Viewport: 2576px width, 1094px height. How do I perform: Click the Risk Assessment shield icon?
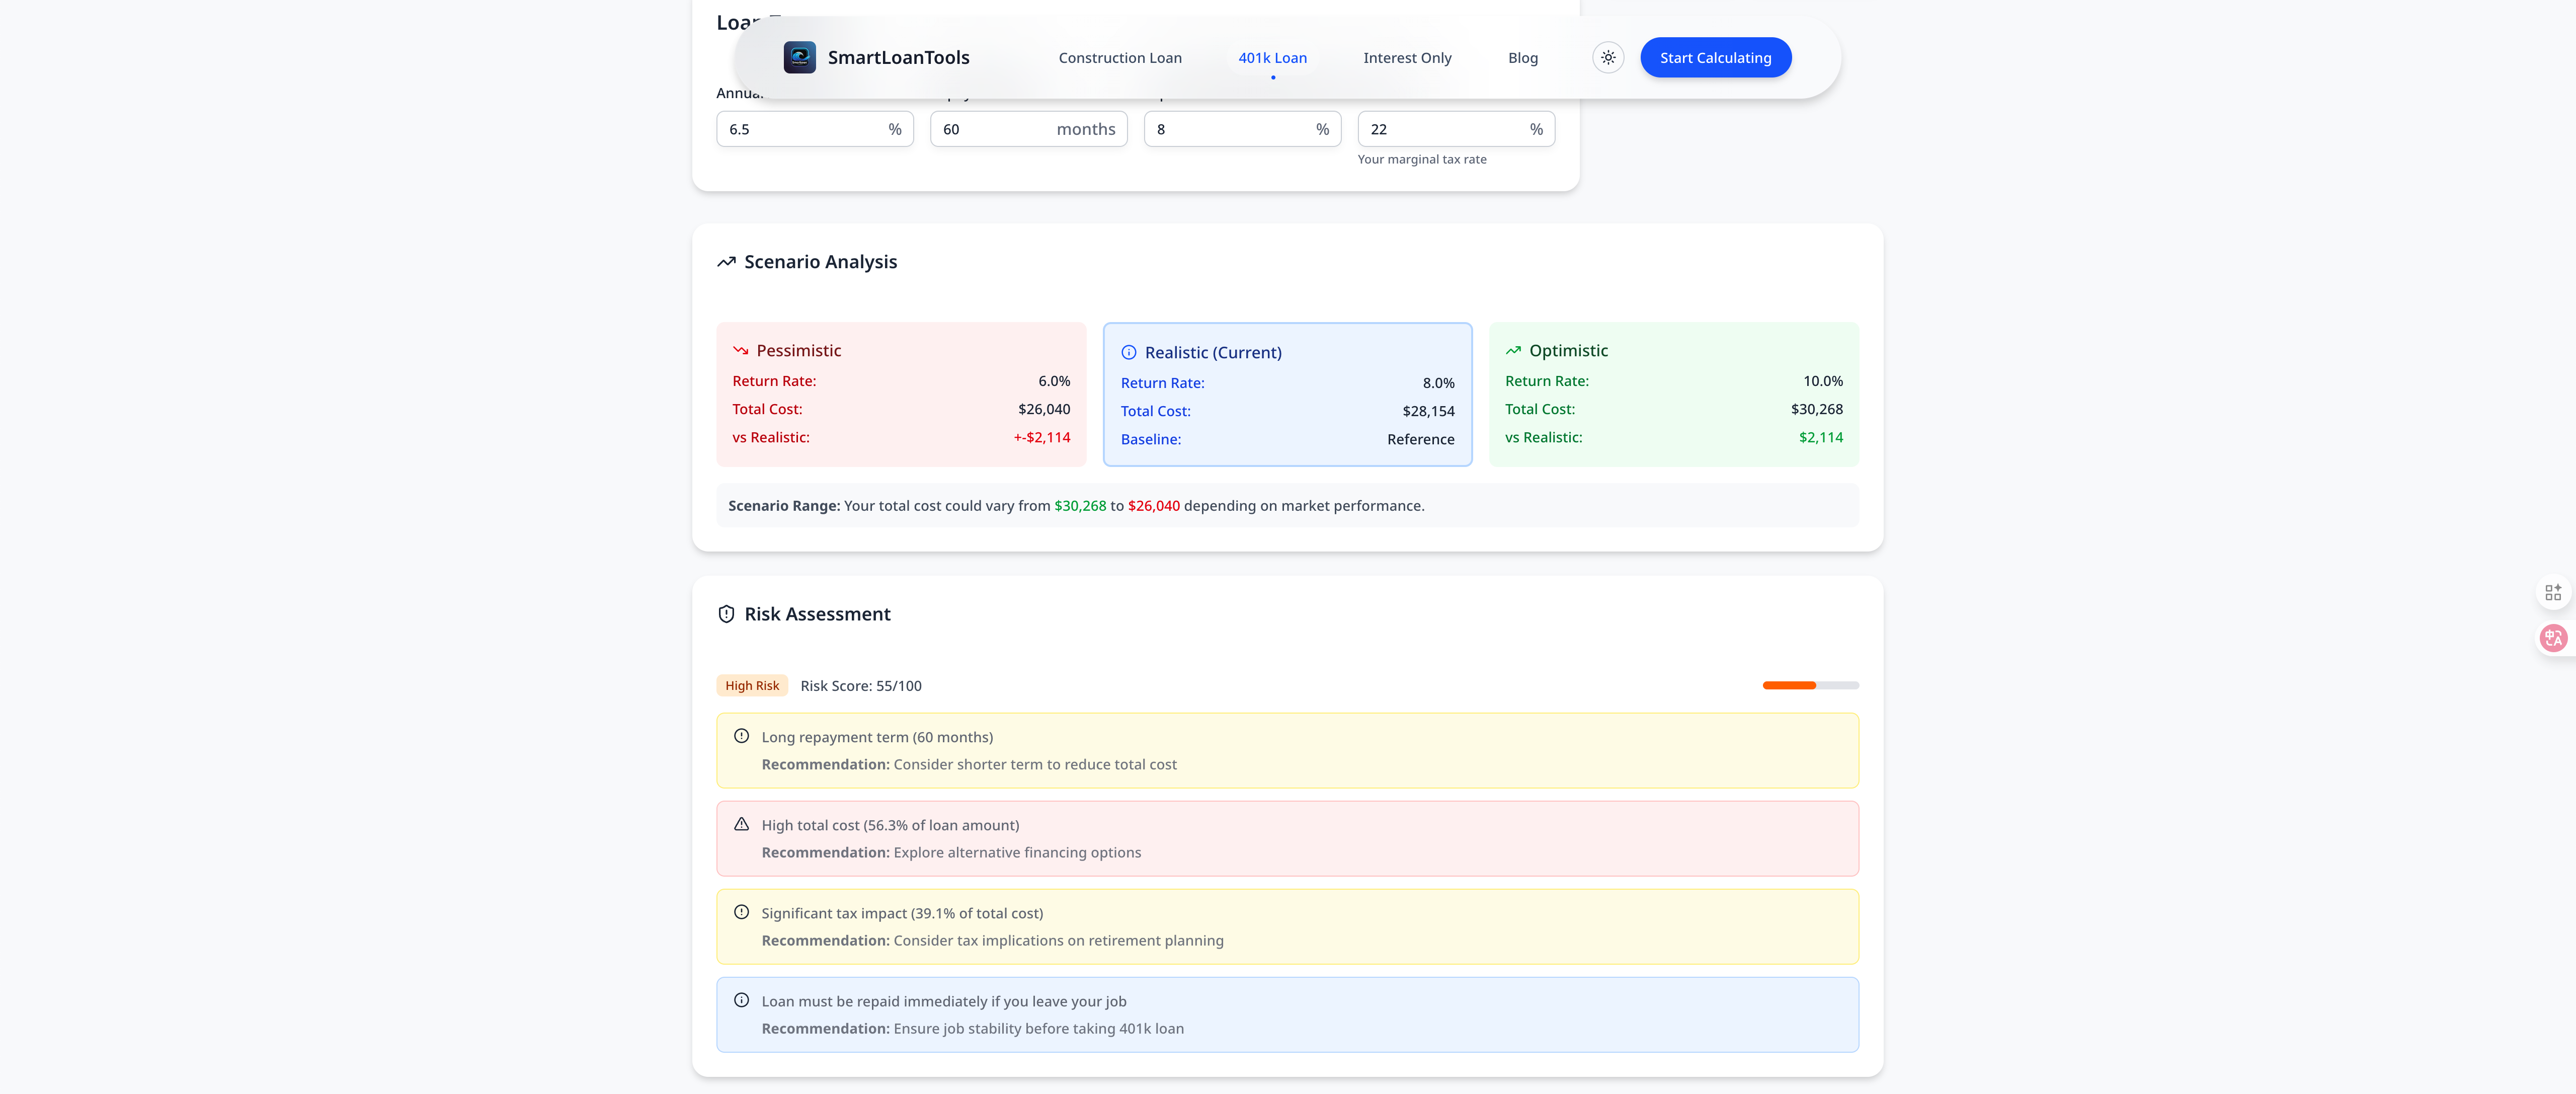(726, 614)
